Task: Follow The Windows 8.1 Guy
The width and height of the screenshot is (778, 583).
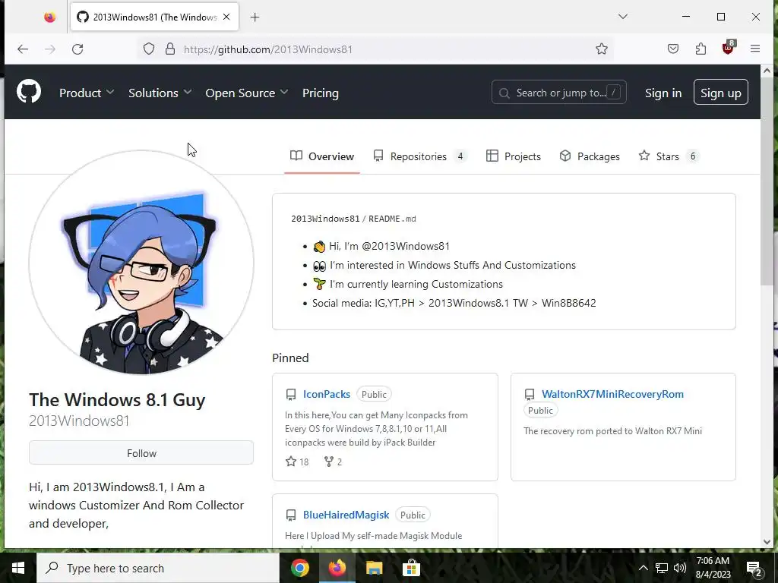Action: (141, 453)
